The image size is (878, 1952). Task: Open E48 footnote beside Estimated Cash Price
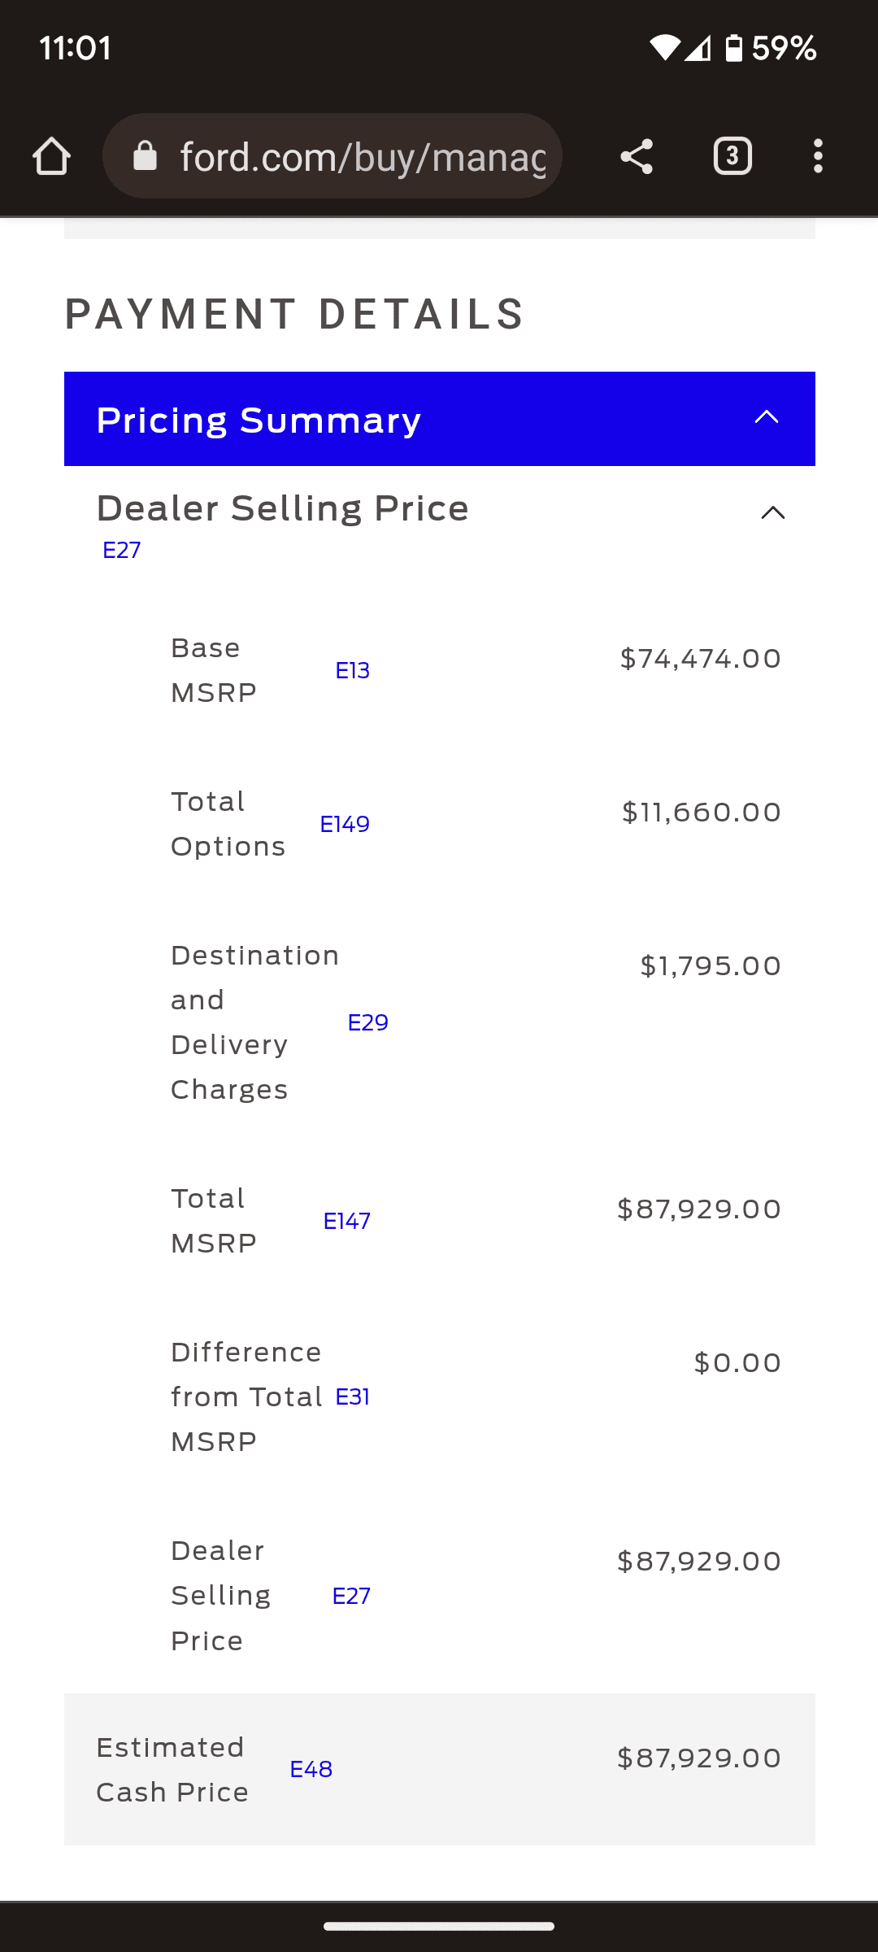311,1770
